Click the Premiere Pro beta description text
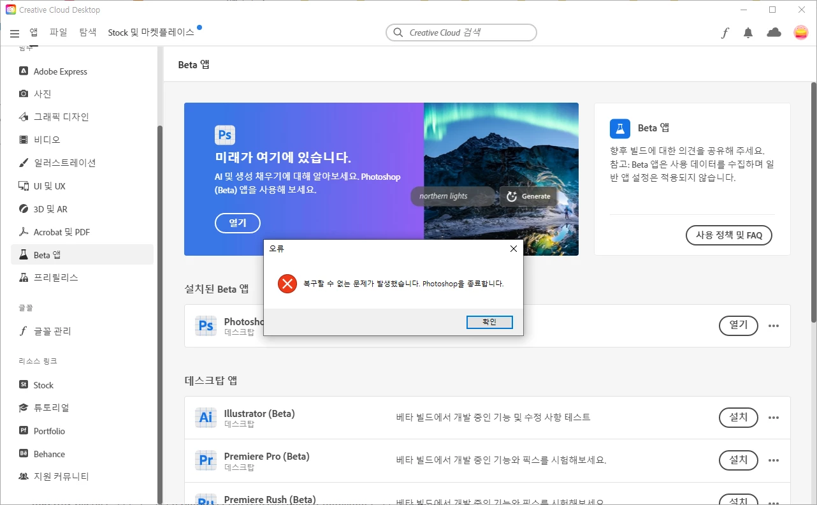817x505 pixels. pyautogui.click(x=501, y=460)
